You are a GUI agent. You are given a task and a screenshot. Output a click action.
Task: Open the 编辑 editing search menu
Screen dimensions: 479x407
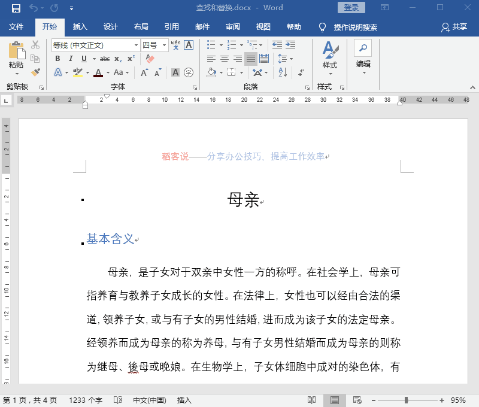(363, 57)
